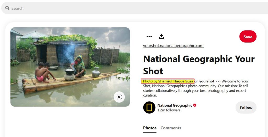Click the Welcome to Your Shot description paragraph
This screenshot has height=137, width=268.
coord(195,88)
